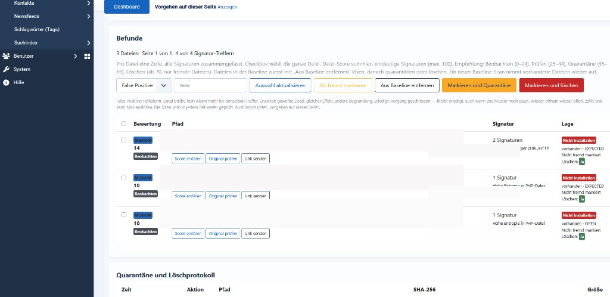Click the Nicht Installation badge in the OPEN row

click(579, 215)
